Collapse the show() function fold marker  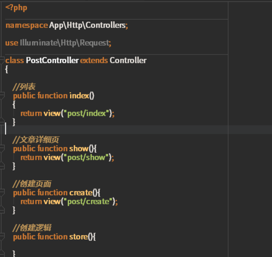click(x=2, y=148)
